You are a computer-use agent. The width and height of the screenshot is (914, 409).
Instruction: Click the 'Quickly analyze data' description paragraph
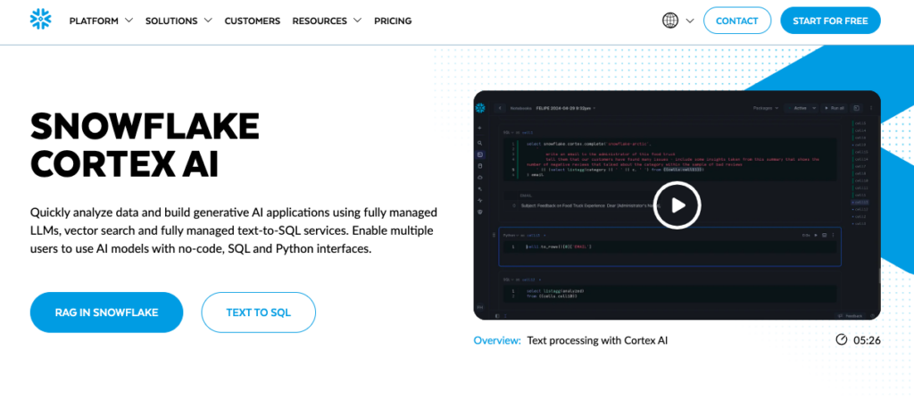pyautogui.click(x=234, y=230)
